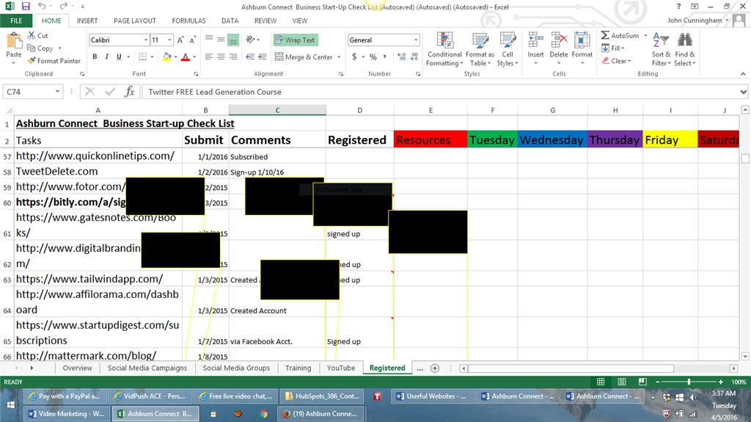751x422 pixels.
Task: Open Video Marketing Word taskbar button
Action: coord(67,413)
